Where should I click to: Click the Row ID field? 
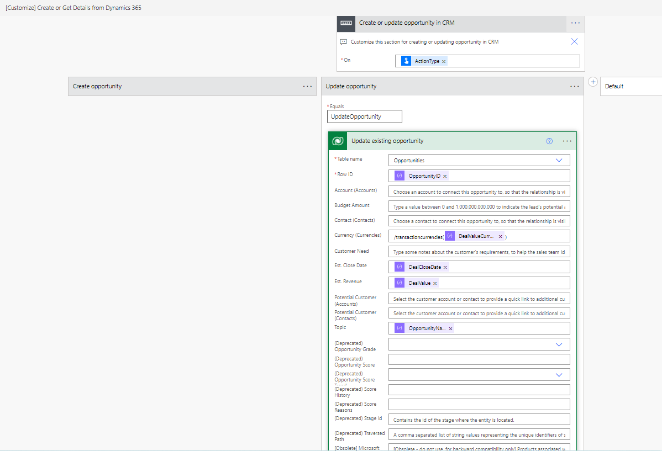[x=479, y=176]
